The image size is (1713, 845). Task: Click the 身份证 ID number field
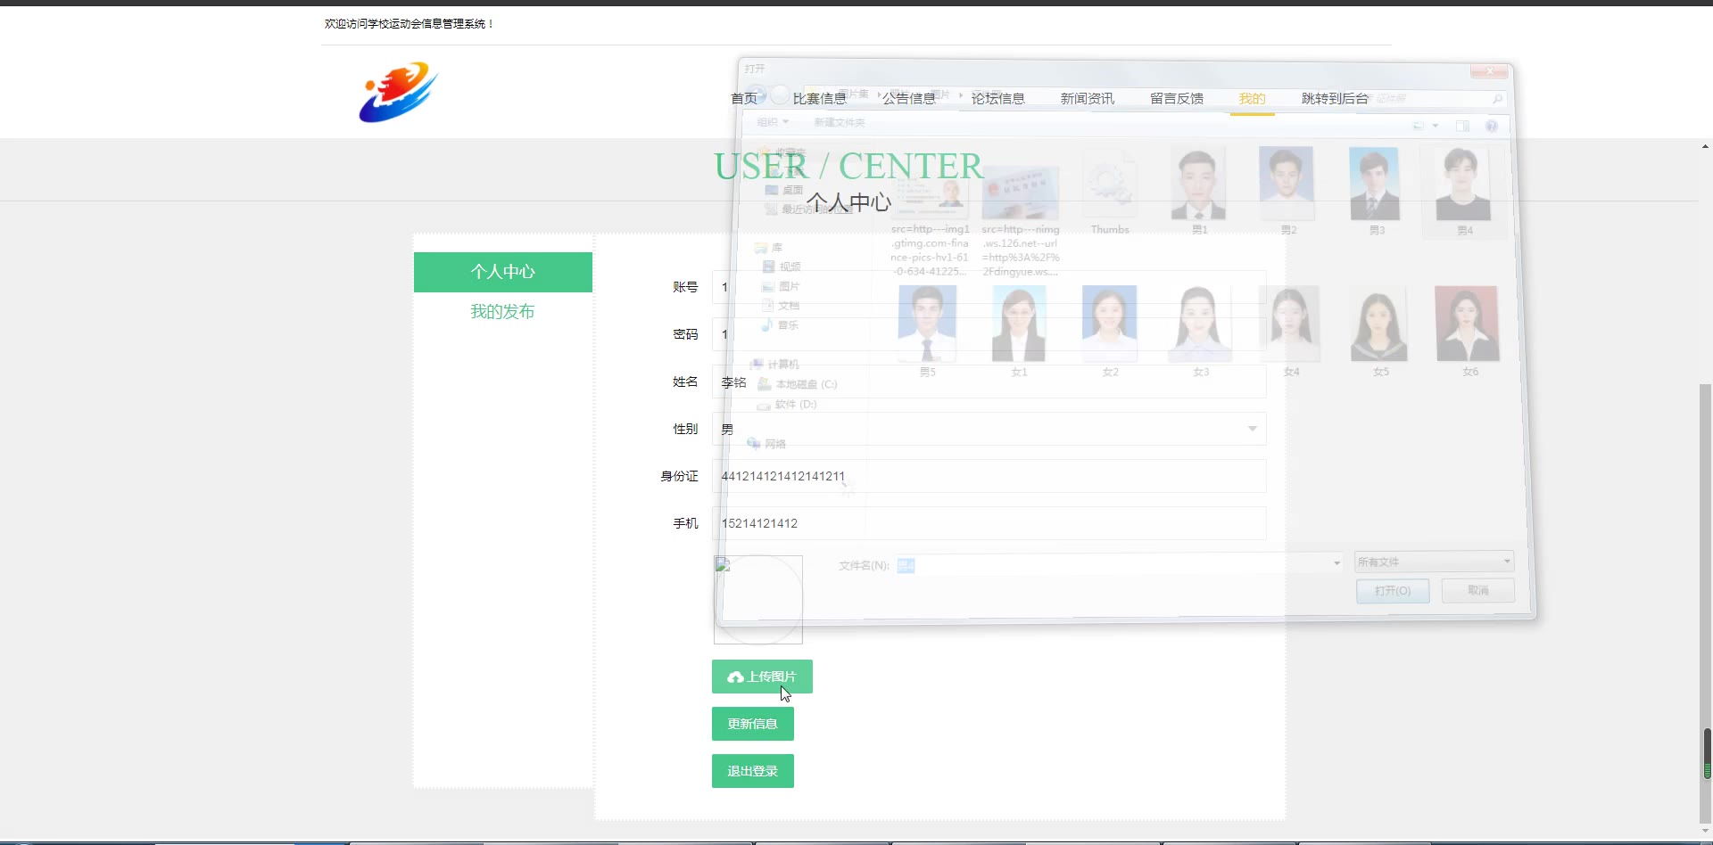click(x=989, y=476)
